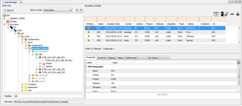The width and height of the screenshot is (242, 106).
Task: Select D256_rel1_001_odb_001 tree item
Action: tap(54, 58)
